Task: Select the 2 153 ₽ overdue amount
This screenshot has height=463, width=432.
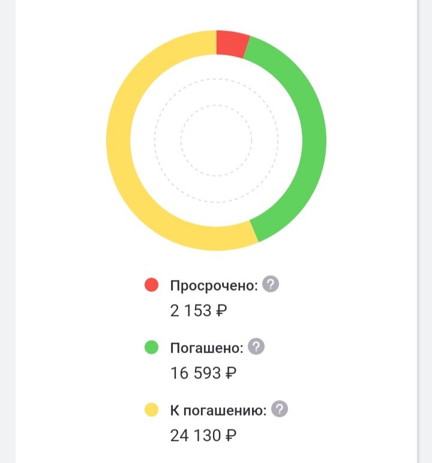Action: click(199, 310)
